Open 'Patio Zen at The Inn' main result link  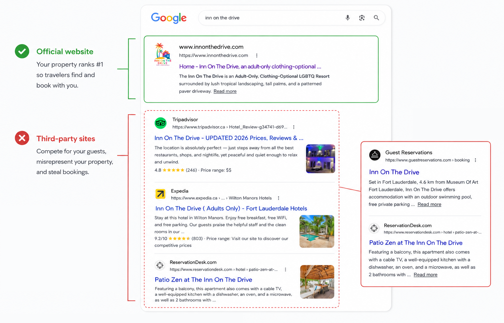[203, 280]
